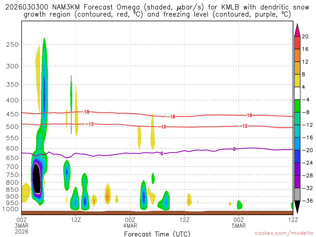Open the coolwx.com/modelts link
Screen dimensions: 316x237
coord(284,233)
